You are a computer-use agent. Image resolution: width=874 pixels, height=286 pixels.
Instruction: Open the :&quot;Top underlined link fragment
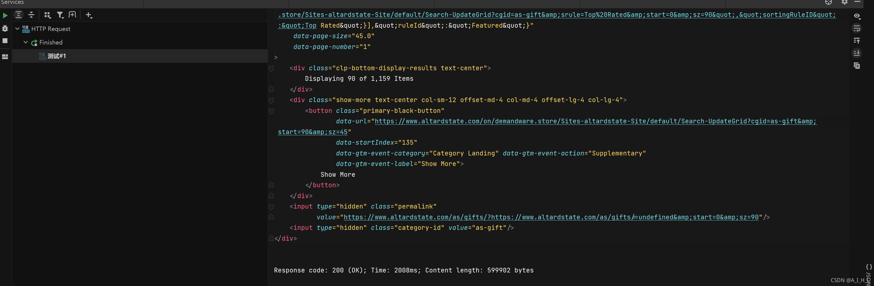[x=297, y=25]
